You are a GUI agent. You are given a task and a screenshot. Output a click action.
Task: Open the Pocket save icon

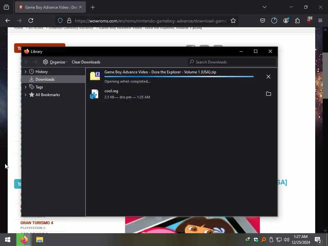point(263,20)
